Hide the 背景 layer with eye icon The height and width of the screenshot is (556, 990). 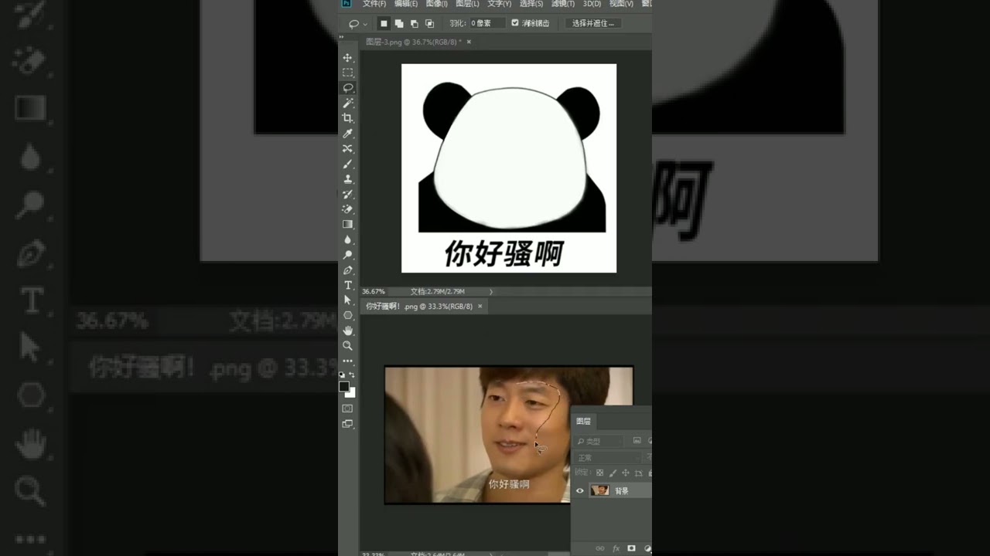(580, 490)
